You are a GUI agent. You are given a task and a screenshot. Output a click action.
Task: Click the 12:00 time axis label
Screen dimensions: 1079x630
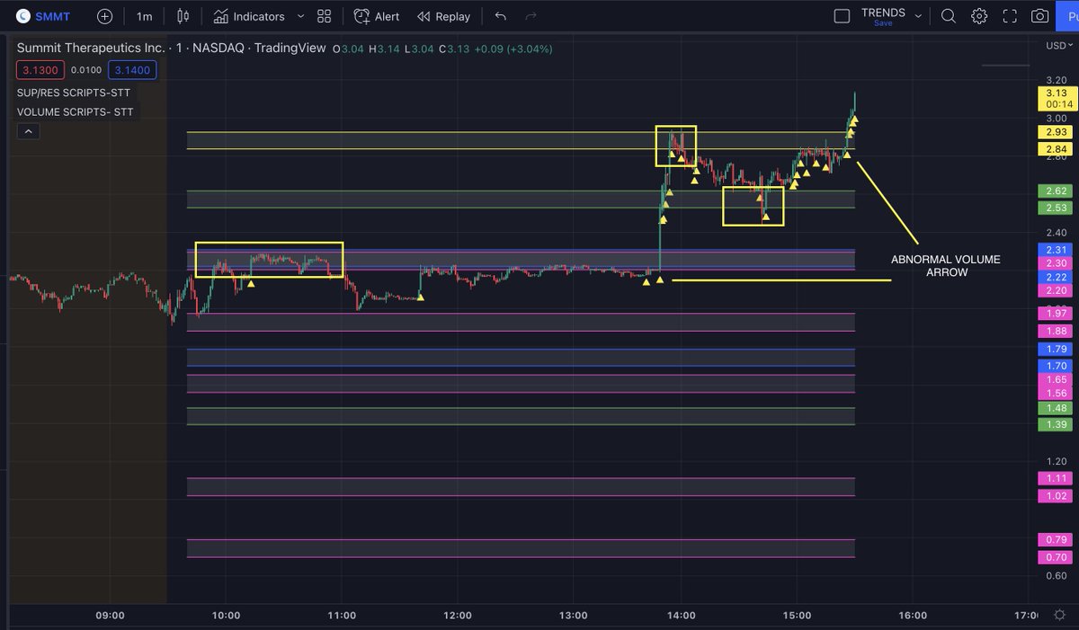[x=458, y=616]
